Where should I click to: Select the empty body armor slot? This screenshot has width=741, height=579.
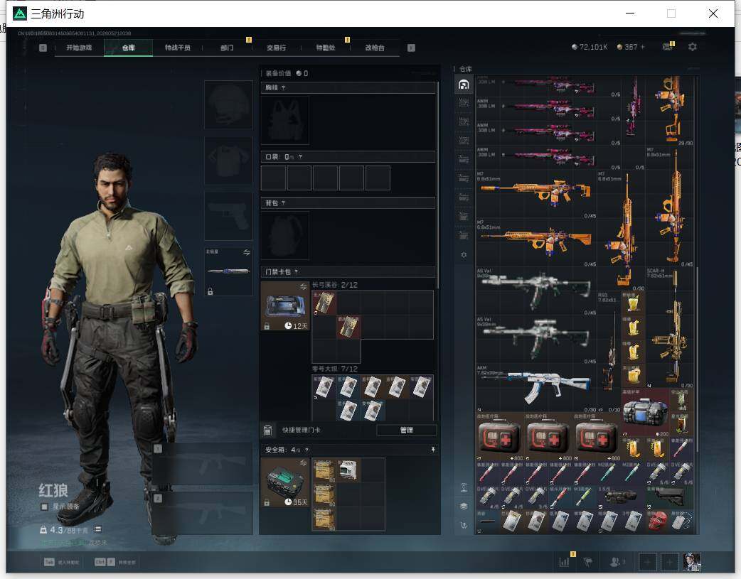pyautogui.click(x=228, y=161)
